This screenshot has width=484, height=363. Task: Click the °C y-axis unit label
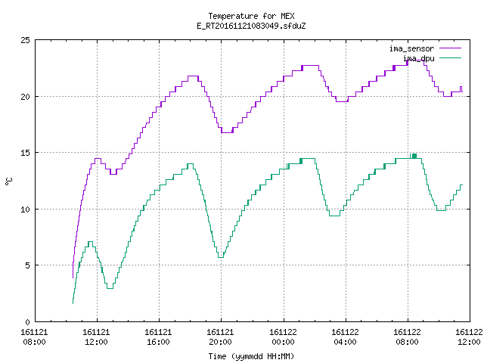pyautogui.click(x=9, y=181)
